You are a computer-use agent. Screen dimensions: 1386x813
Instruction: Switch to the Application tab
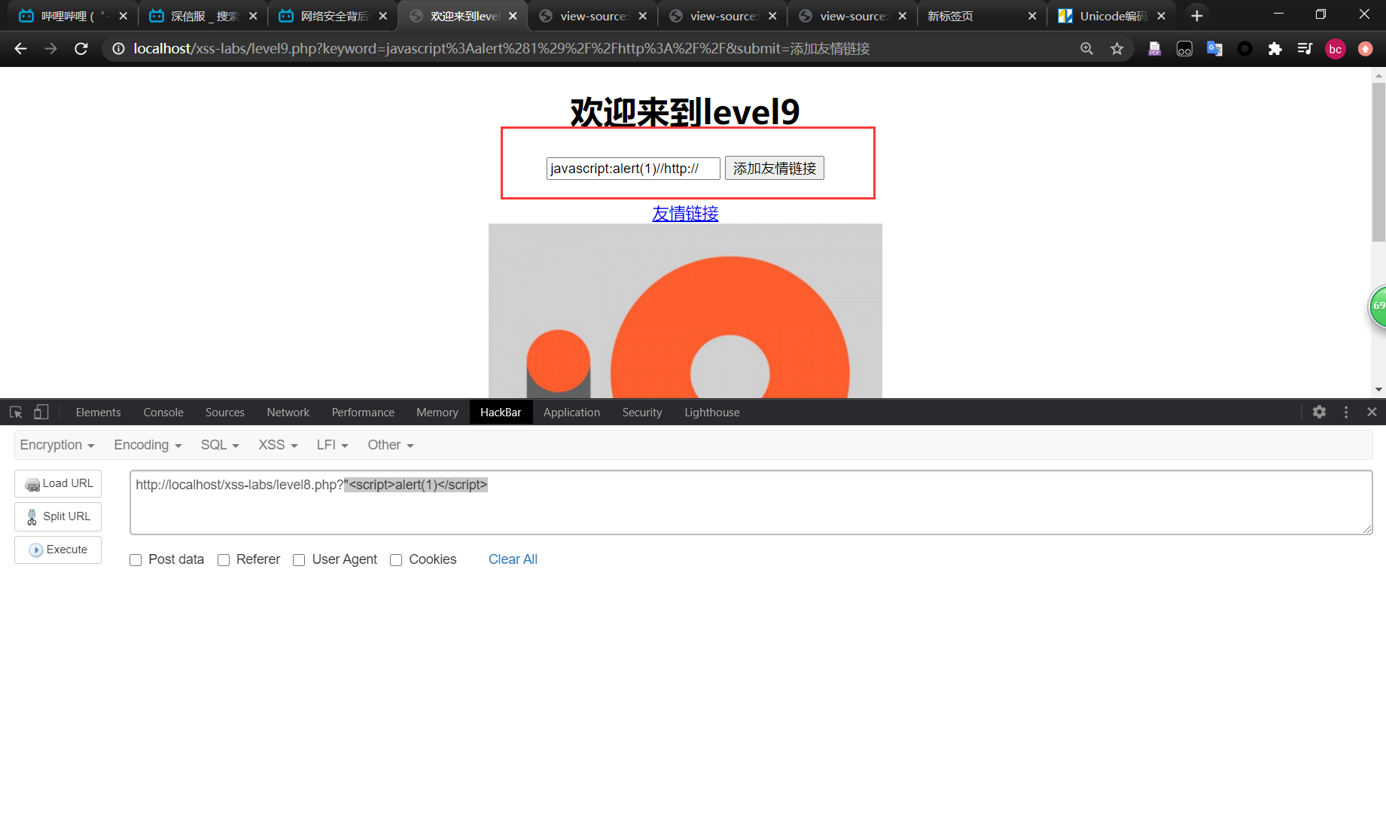(x=571, y=413)
